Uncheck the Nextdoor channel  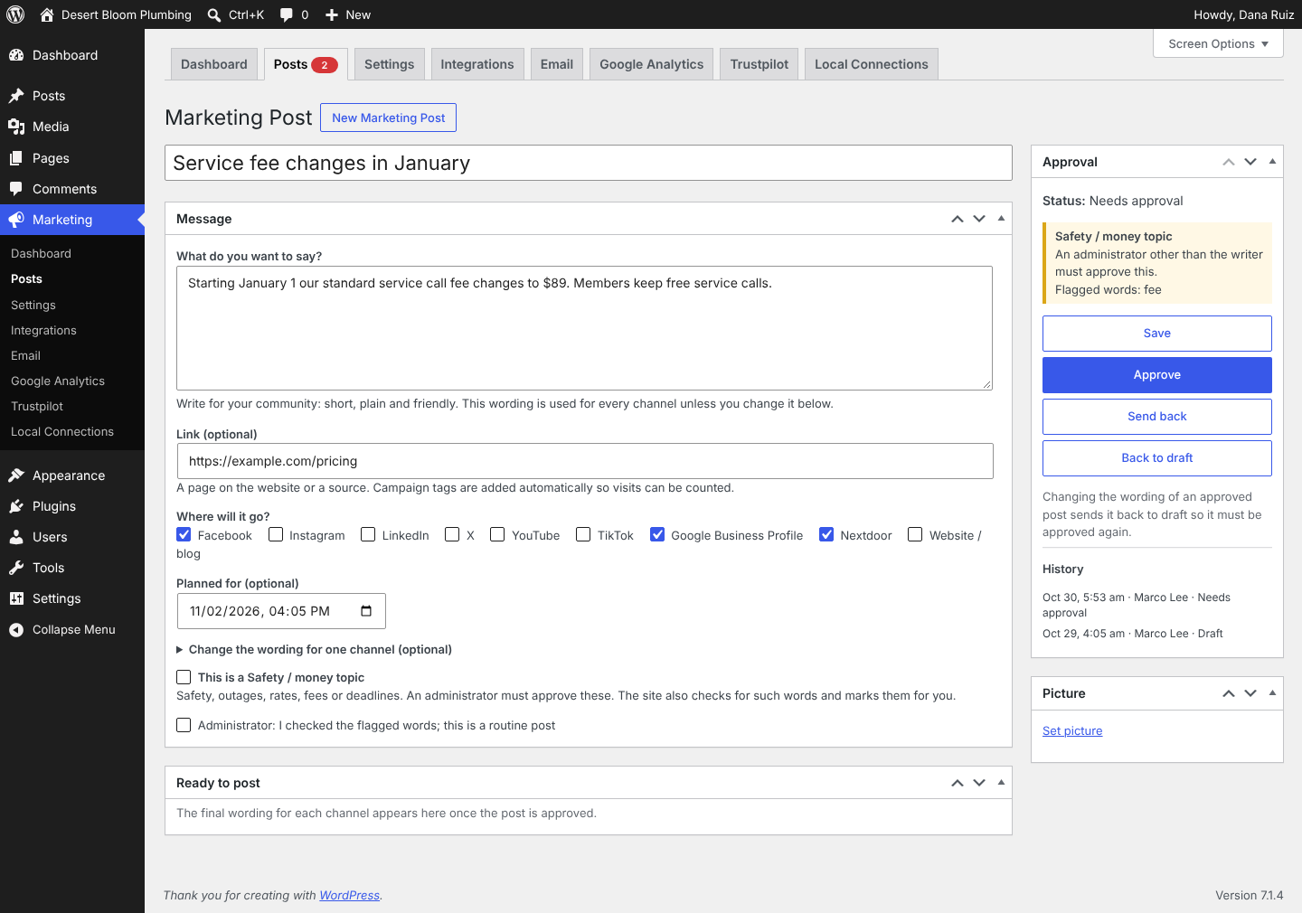826,534
